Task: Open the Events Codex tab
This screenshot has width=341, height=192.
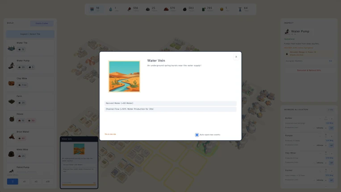Action: click(42, 23)
